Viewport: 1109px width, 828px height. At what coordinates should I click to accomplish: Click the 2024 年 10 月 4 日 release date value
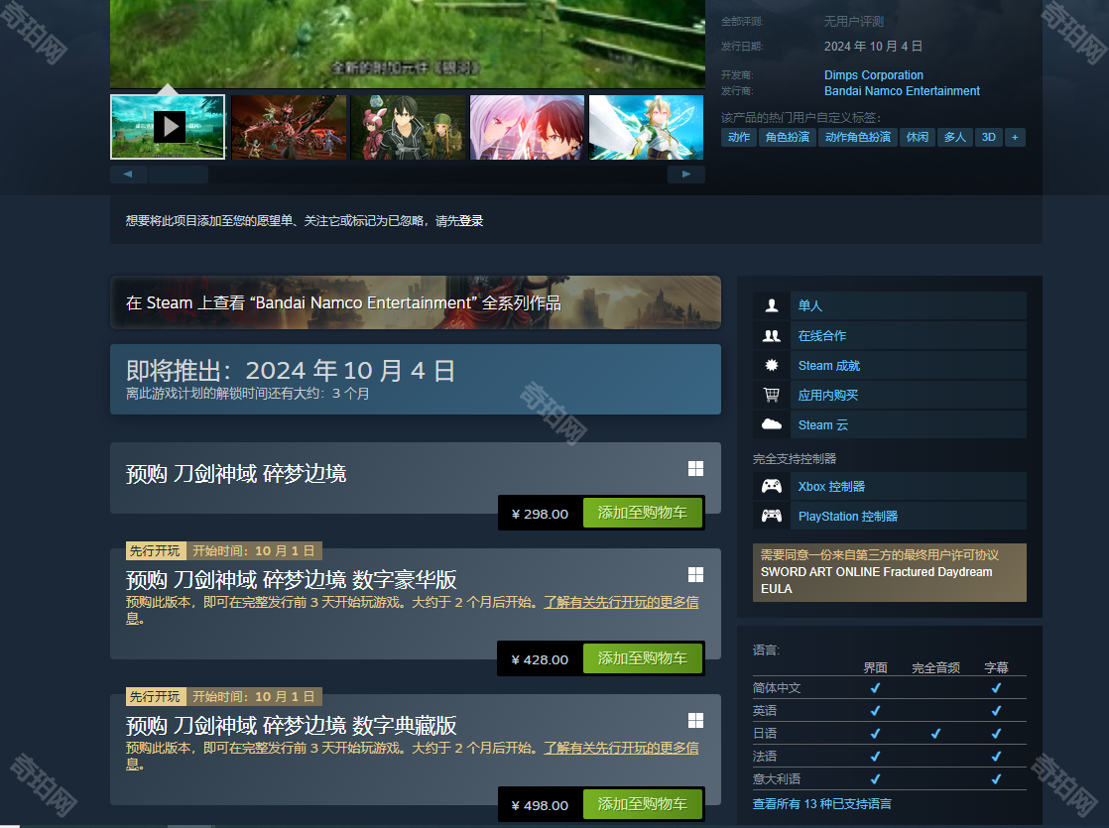coord(874,46)
